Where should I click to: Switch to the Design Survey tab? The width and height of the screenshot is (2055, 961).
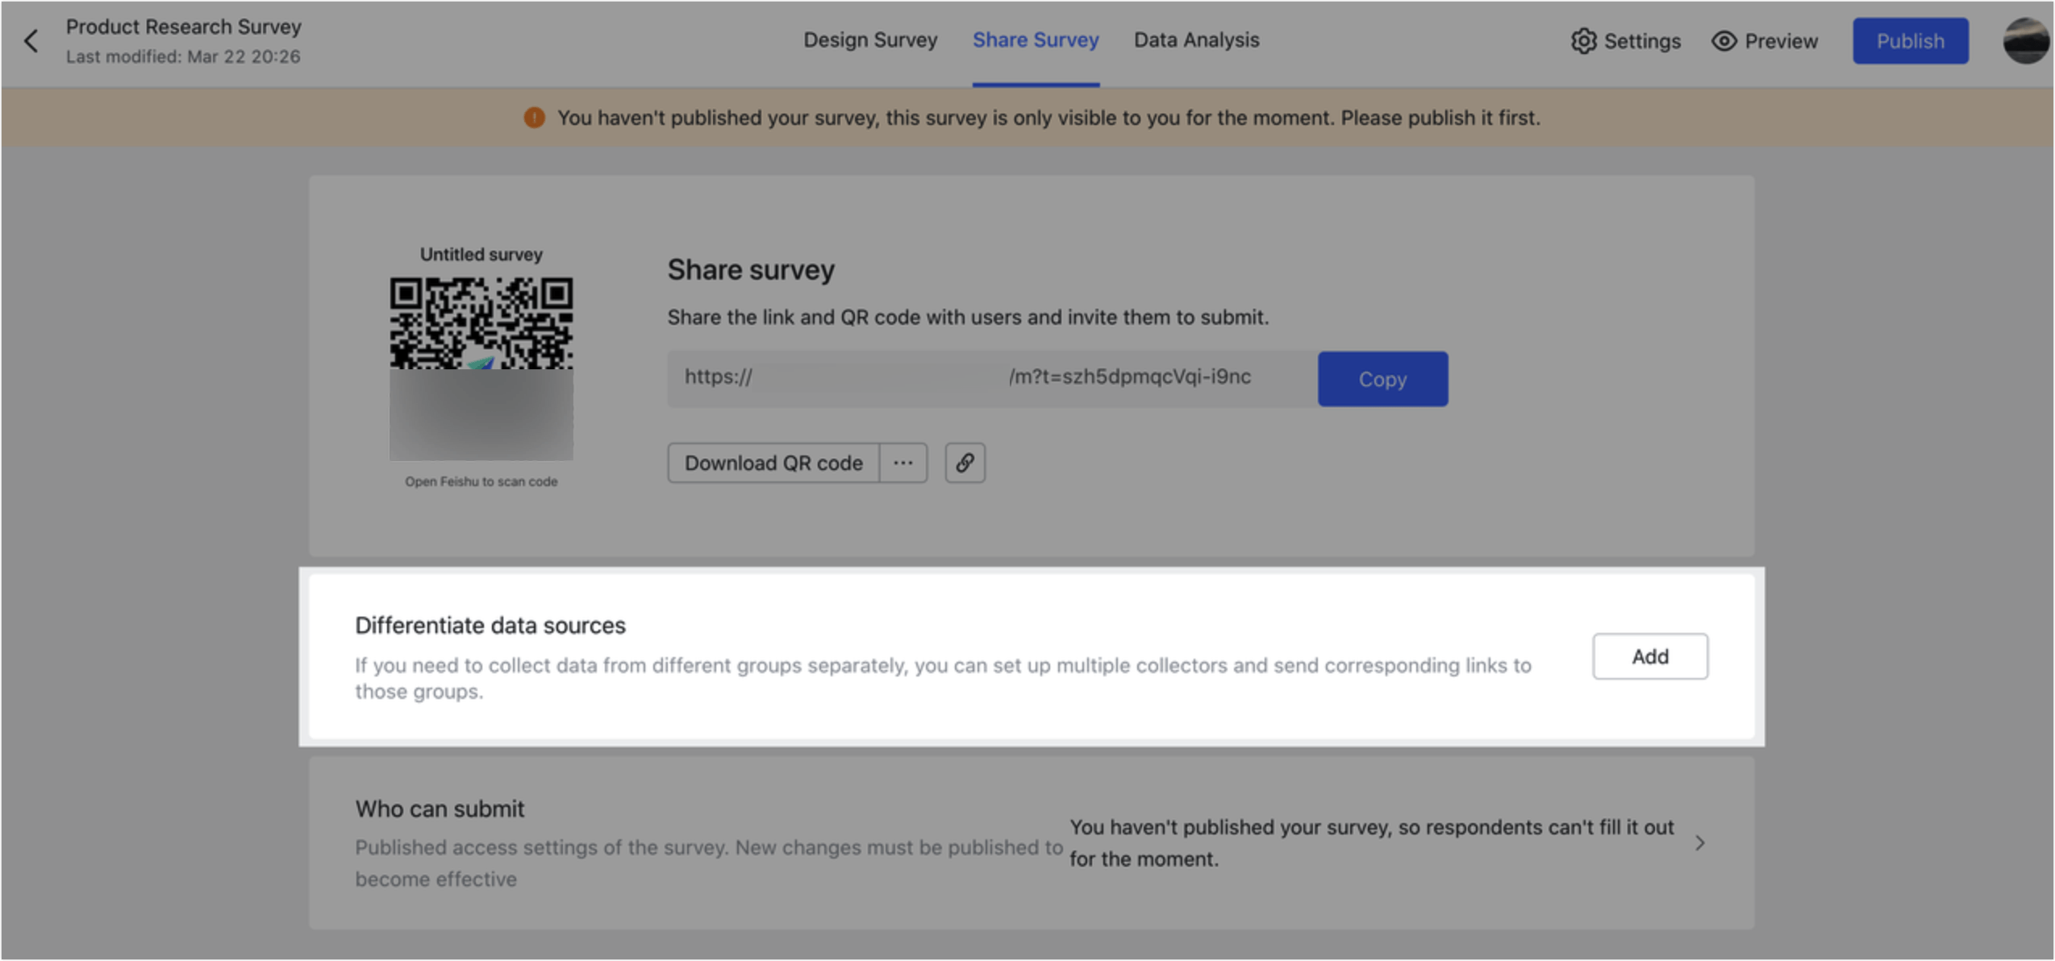coord(869,40)
